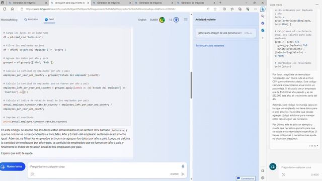The width and height of the screenshot is (322, 181).
Task: Click the print(annual_employee_turnover_rate_by_country) code line
Action: click(x=35, y=122)
